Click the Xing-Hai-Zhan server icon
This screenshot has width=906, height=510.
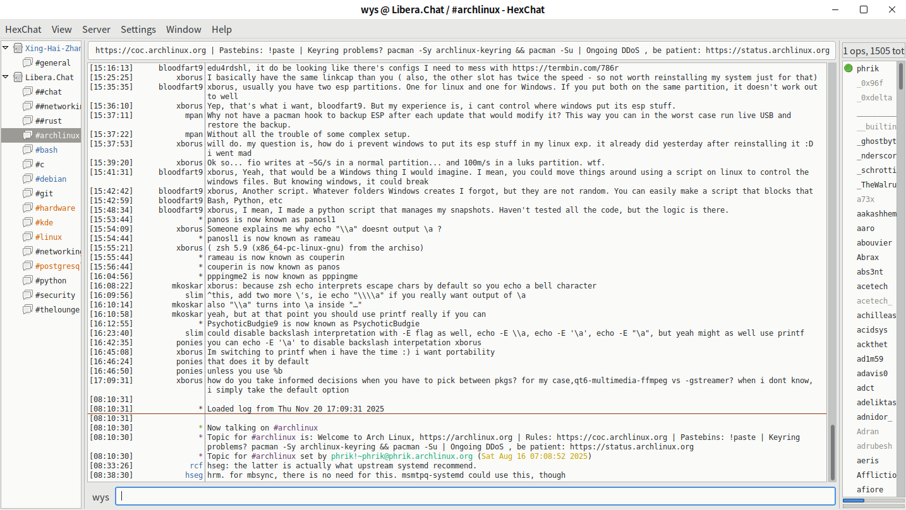point(17,48)
